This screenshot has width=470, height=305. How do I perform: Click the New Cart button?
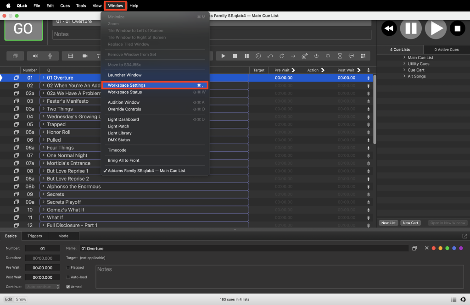410,223
